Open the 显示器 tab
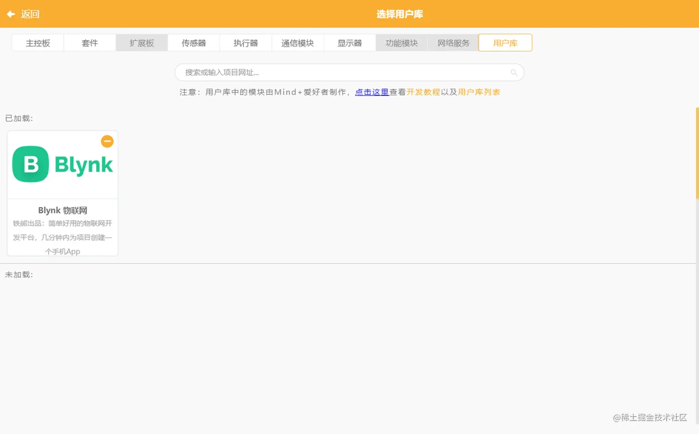Viewport: 699px width, 434px height. point(349,43)
